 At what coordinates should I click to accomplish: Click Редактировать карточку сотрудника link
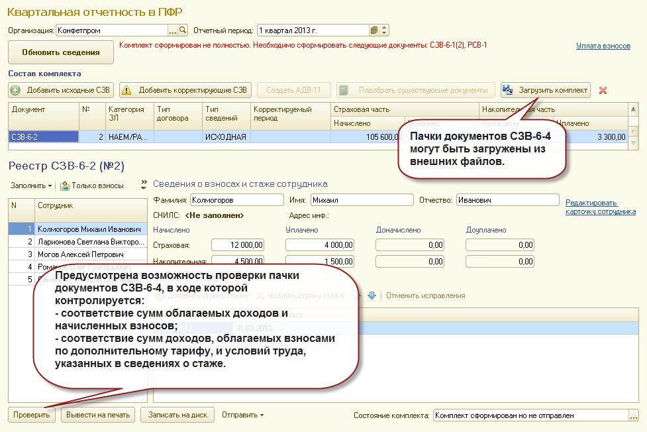(x=601, y=207)
